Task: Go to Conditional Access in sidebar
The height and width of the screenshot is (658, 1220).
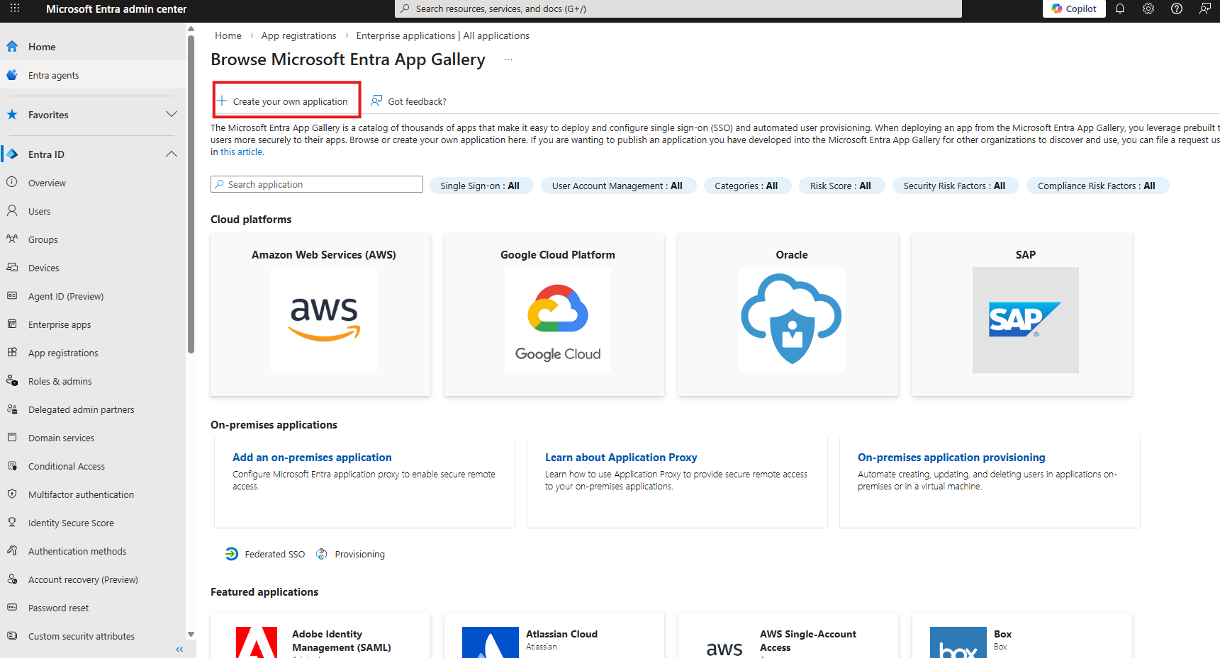Action: (x=66, y=467)
